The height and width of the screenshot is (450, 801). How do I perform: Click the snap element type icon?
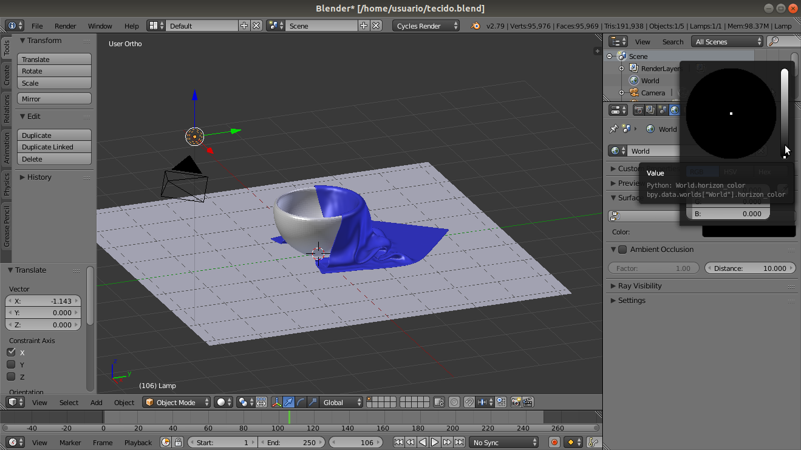pyautogui.click(x=485, y=402)
